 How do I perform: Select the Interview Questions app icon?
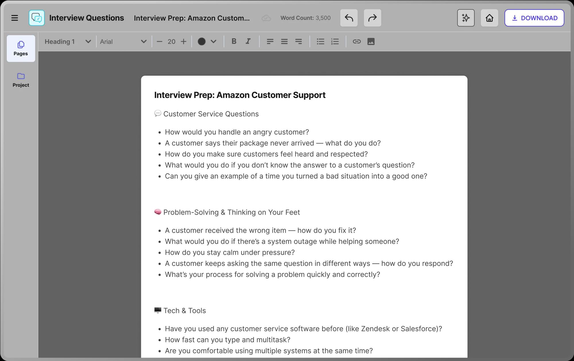coord(37,18)
